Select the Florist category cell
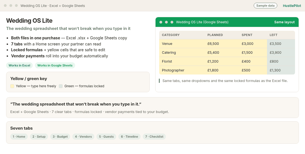The image size is (305, 154). pyautogui.click(x=182, y=61)
